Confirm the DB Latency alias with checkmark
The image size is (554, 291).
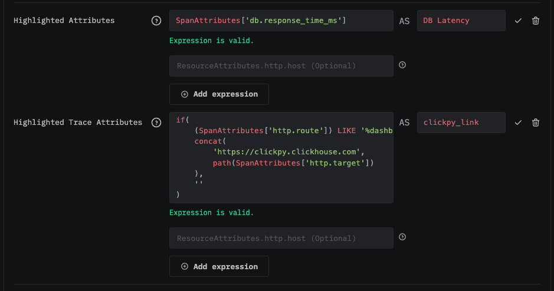click(518, 21)
